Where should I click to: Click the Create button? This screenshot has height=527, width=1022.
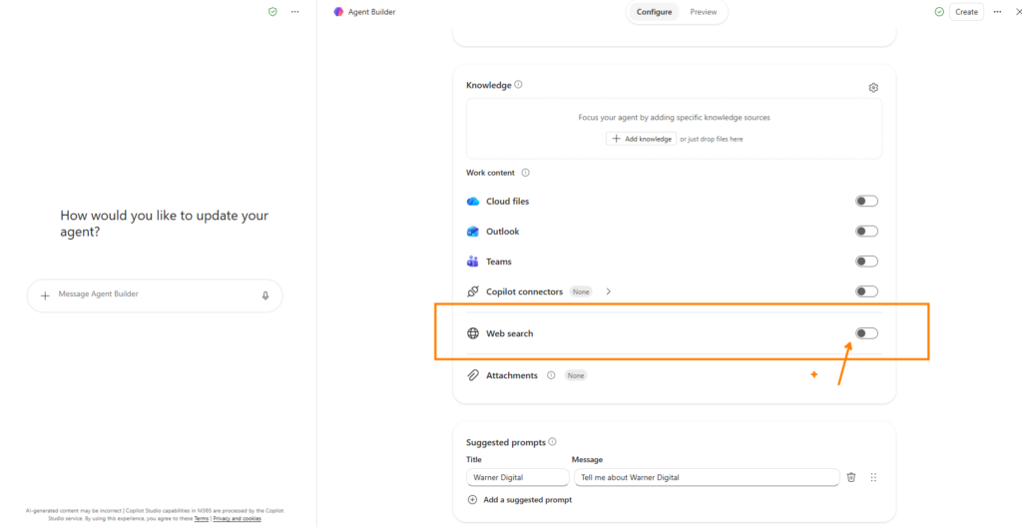(966, 12)
